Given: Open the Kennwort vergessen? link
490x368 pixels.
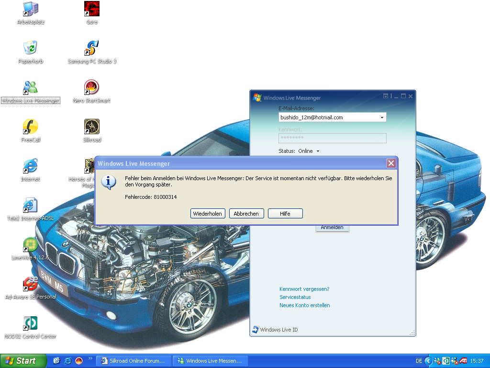Looking at the screenshot, I should [304, 289].
